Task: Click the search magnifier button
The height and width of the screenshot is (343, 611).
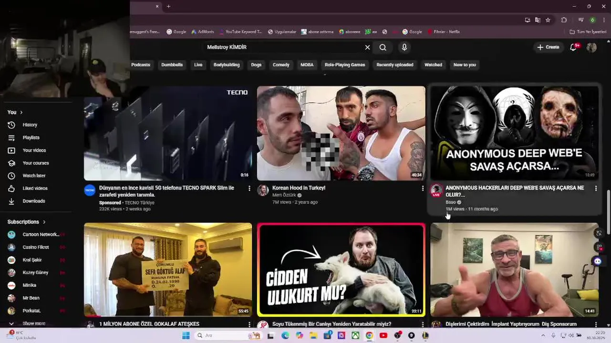Action: pyautogui.click(x=383, y=47)
